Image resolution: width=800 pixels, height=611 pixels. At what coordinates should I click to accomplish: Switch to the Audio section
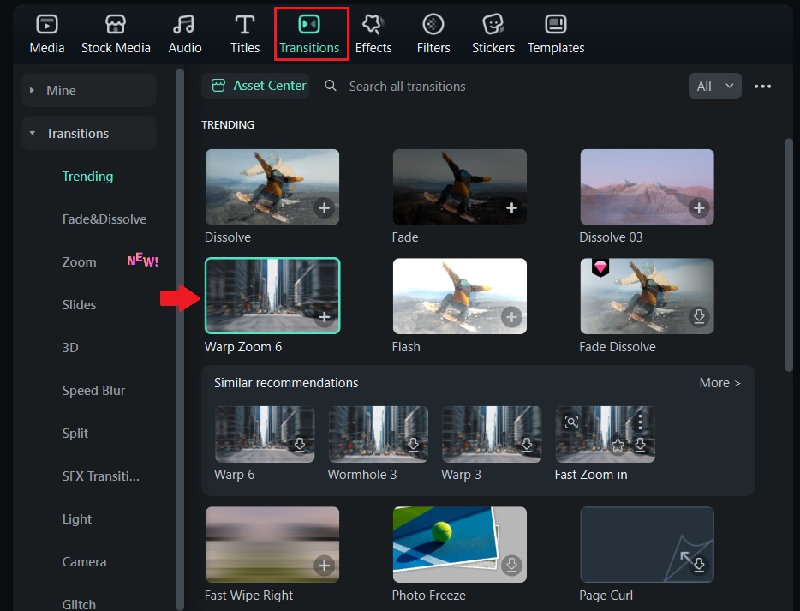(x=185, y=34)
